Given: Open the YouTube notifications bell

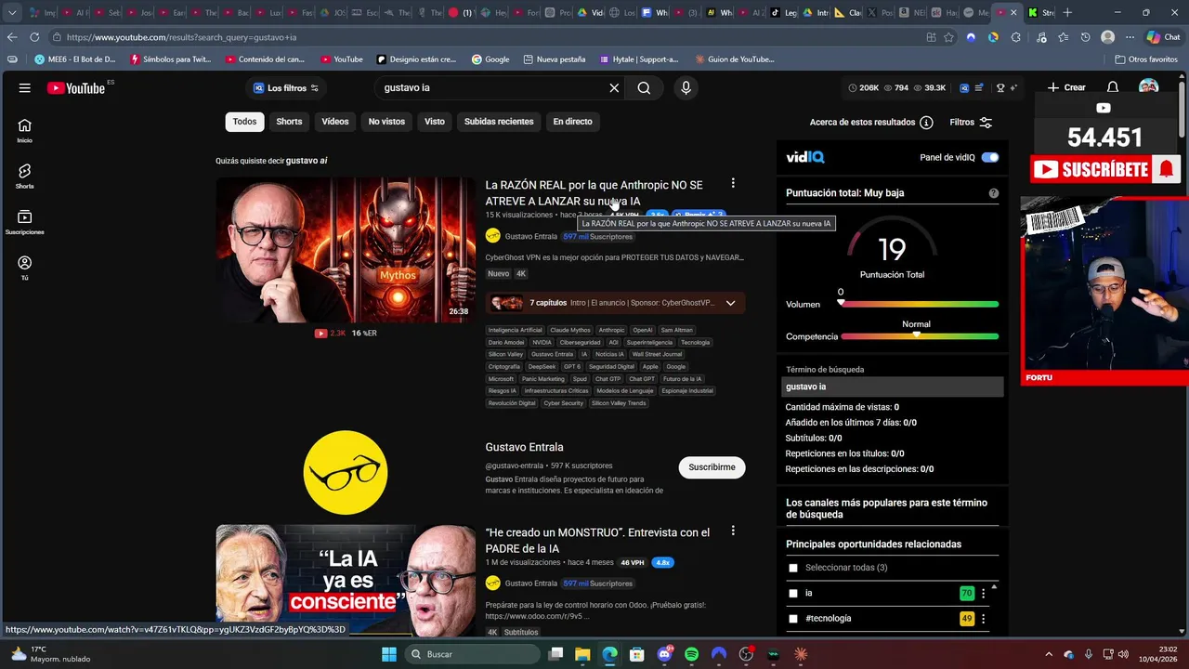Looking at the screenshot, I should (x=1112, y=87).
